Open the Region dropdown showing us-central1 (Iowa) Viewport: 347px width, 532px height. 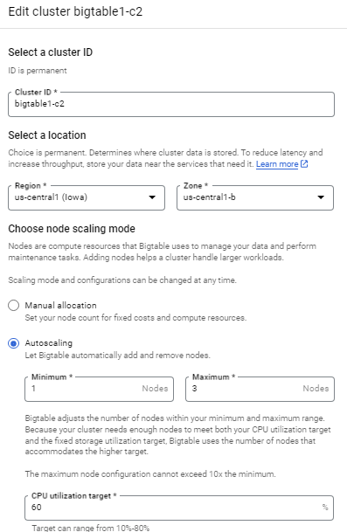point(87,197)
